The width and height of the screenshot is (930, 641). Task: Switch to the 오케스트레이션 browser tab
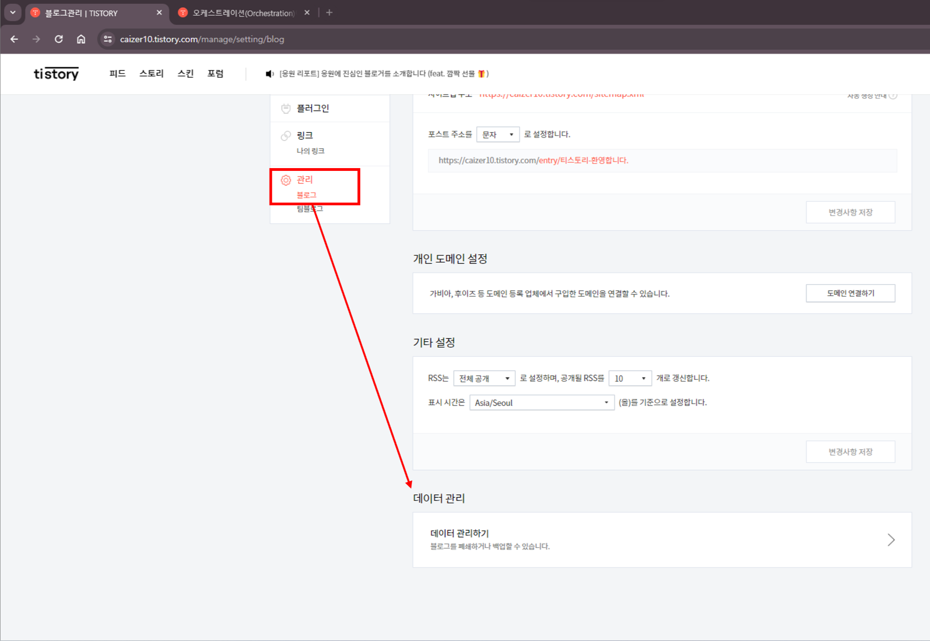(x=243, y=13)
